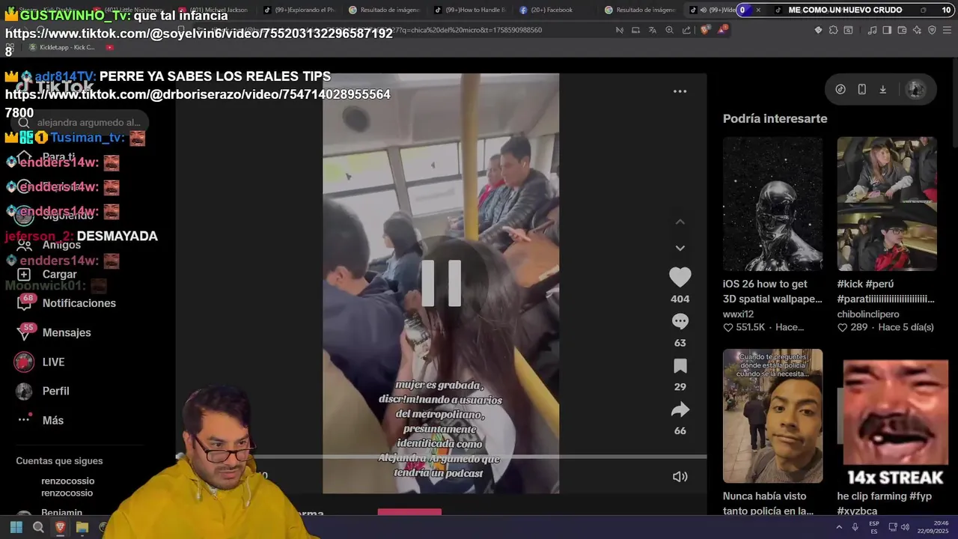This screenshot has width=958, height=539.
Task: Go to next video with the down chevron
Action: 680,248
